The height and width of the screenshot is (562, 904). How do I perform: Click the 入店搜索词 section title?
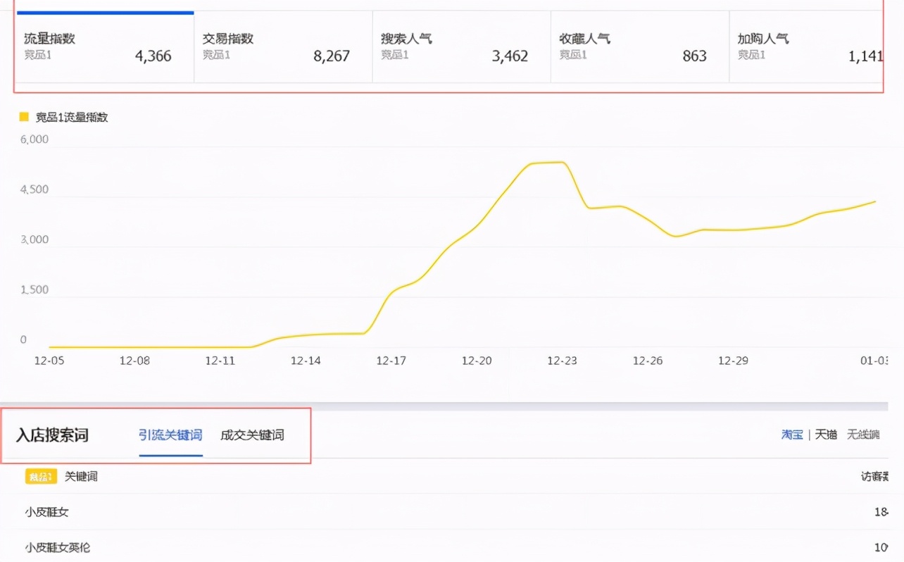point(52,435)
